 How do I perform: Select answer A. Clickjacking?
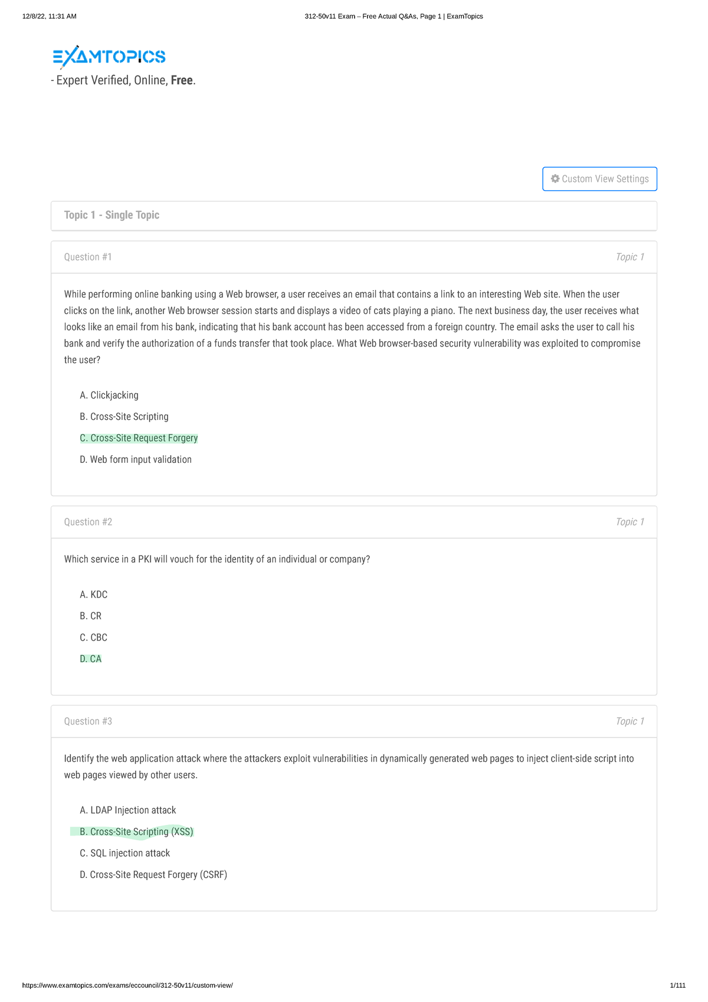(109, 395)
